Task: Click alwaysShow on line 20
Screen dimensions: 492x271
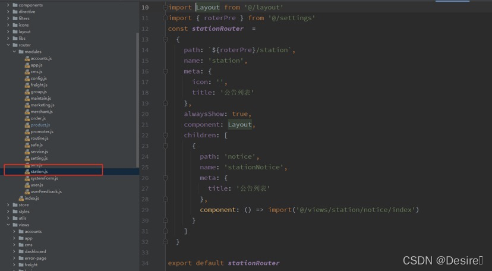Action: click(x=204, y=114)
